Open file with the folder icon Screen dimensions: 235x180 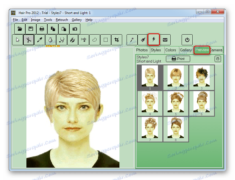[20, 29]
